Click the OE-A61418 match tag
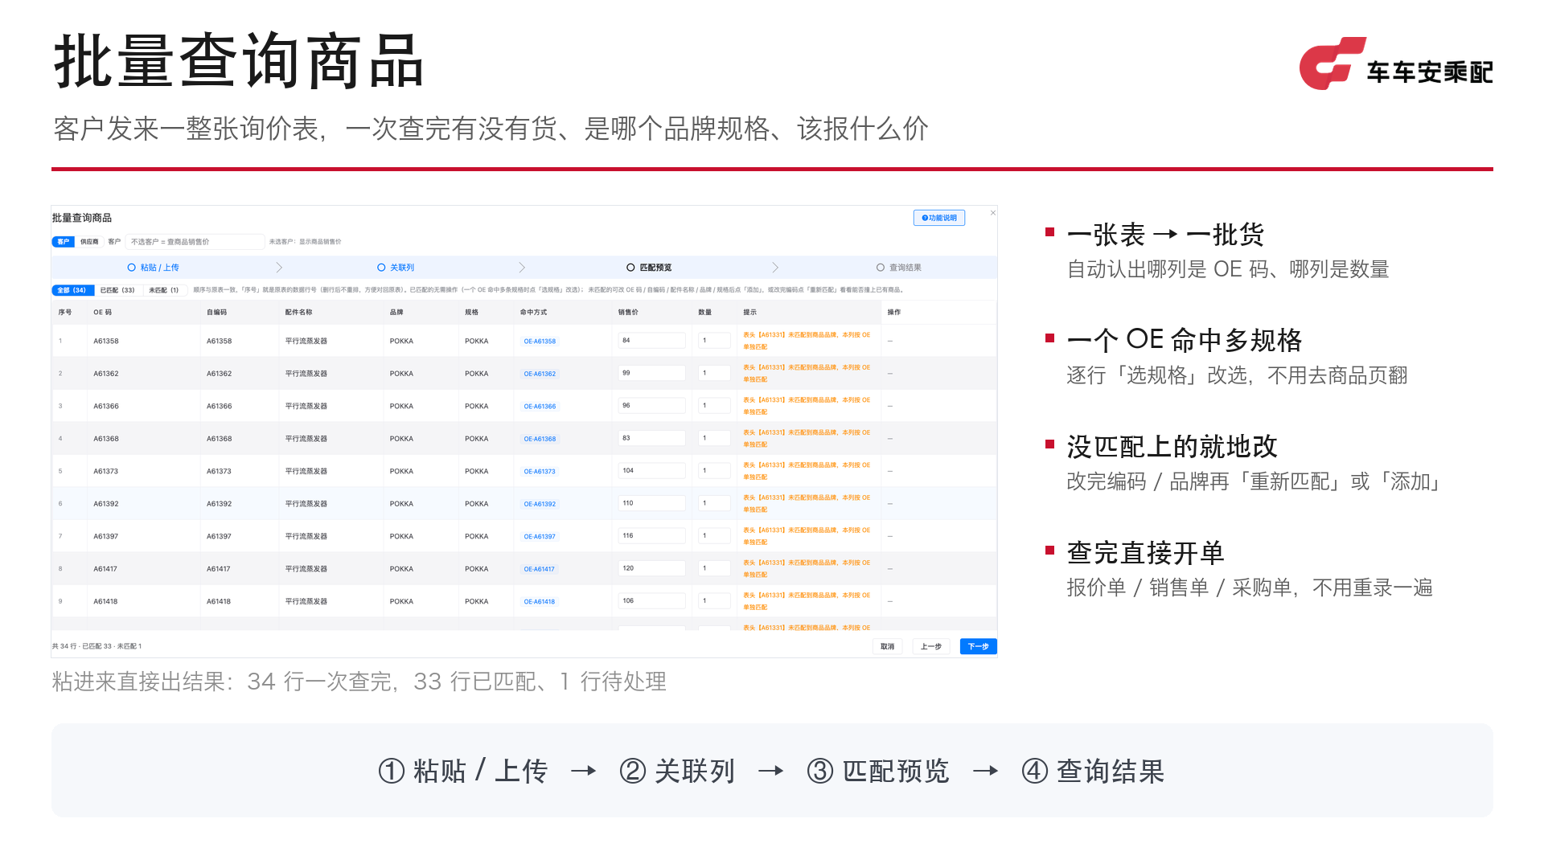This screenshot has width=1544, height=868. pos(540,602)
